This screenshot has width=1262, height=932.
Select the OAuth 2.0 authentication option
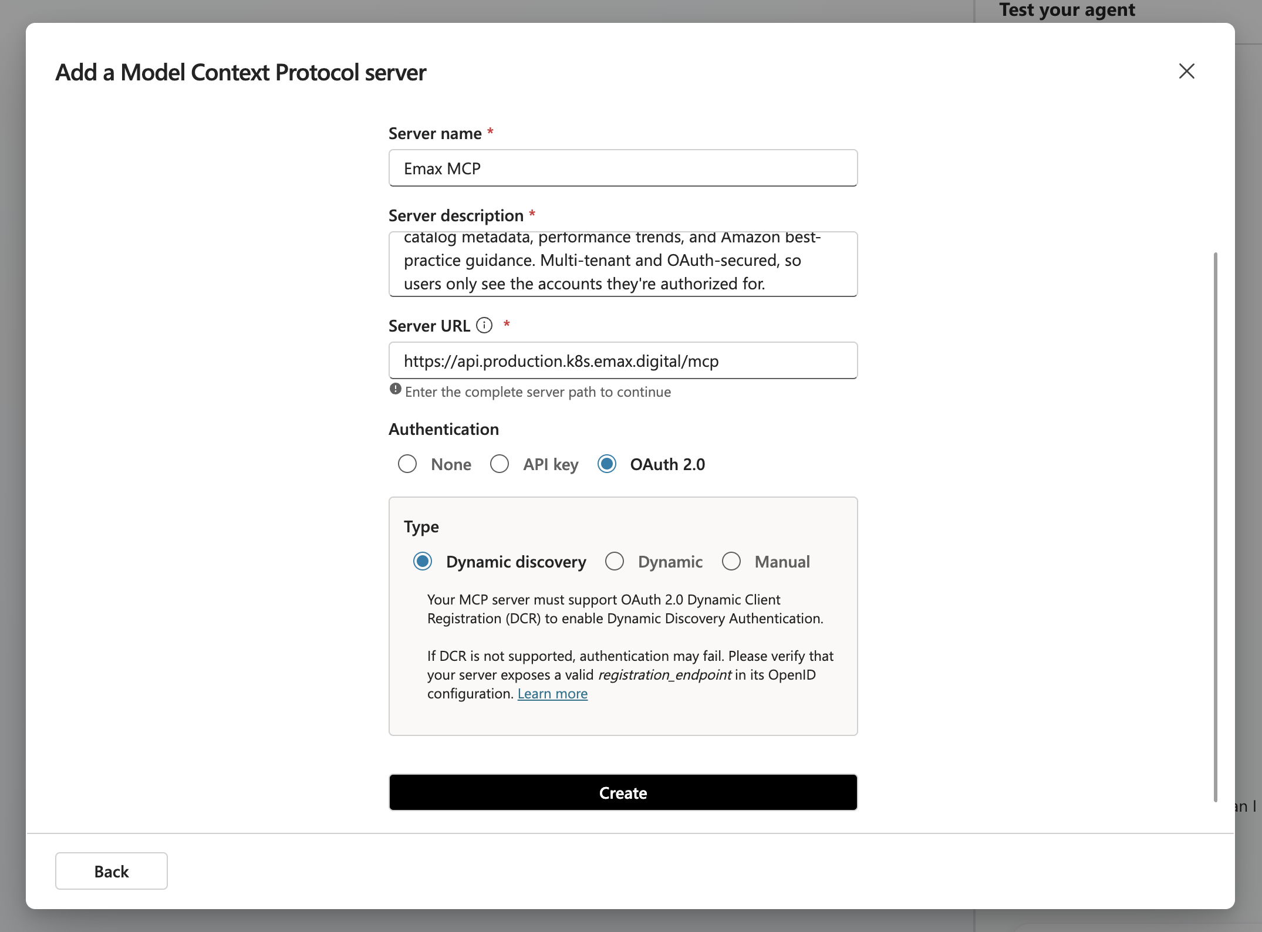click(607, 464)
